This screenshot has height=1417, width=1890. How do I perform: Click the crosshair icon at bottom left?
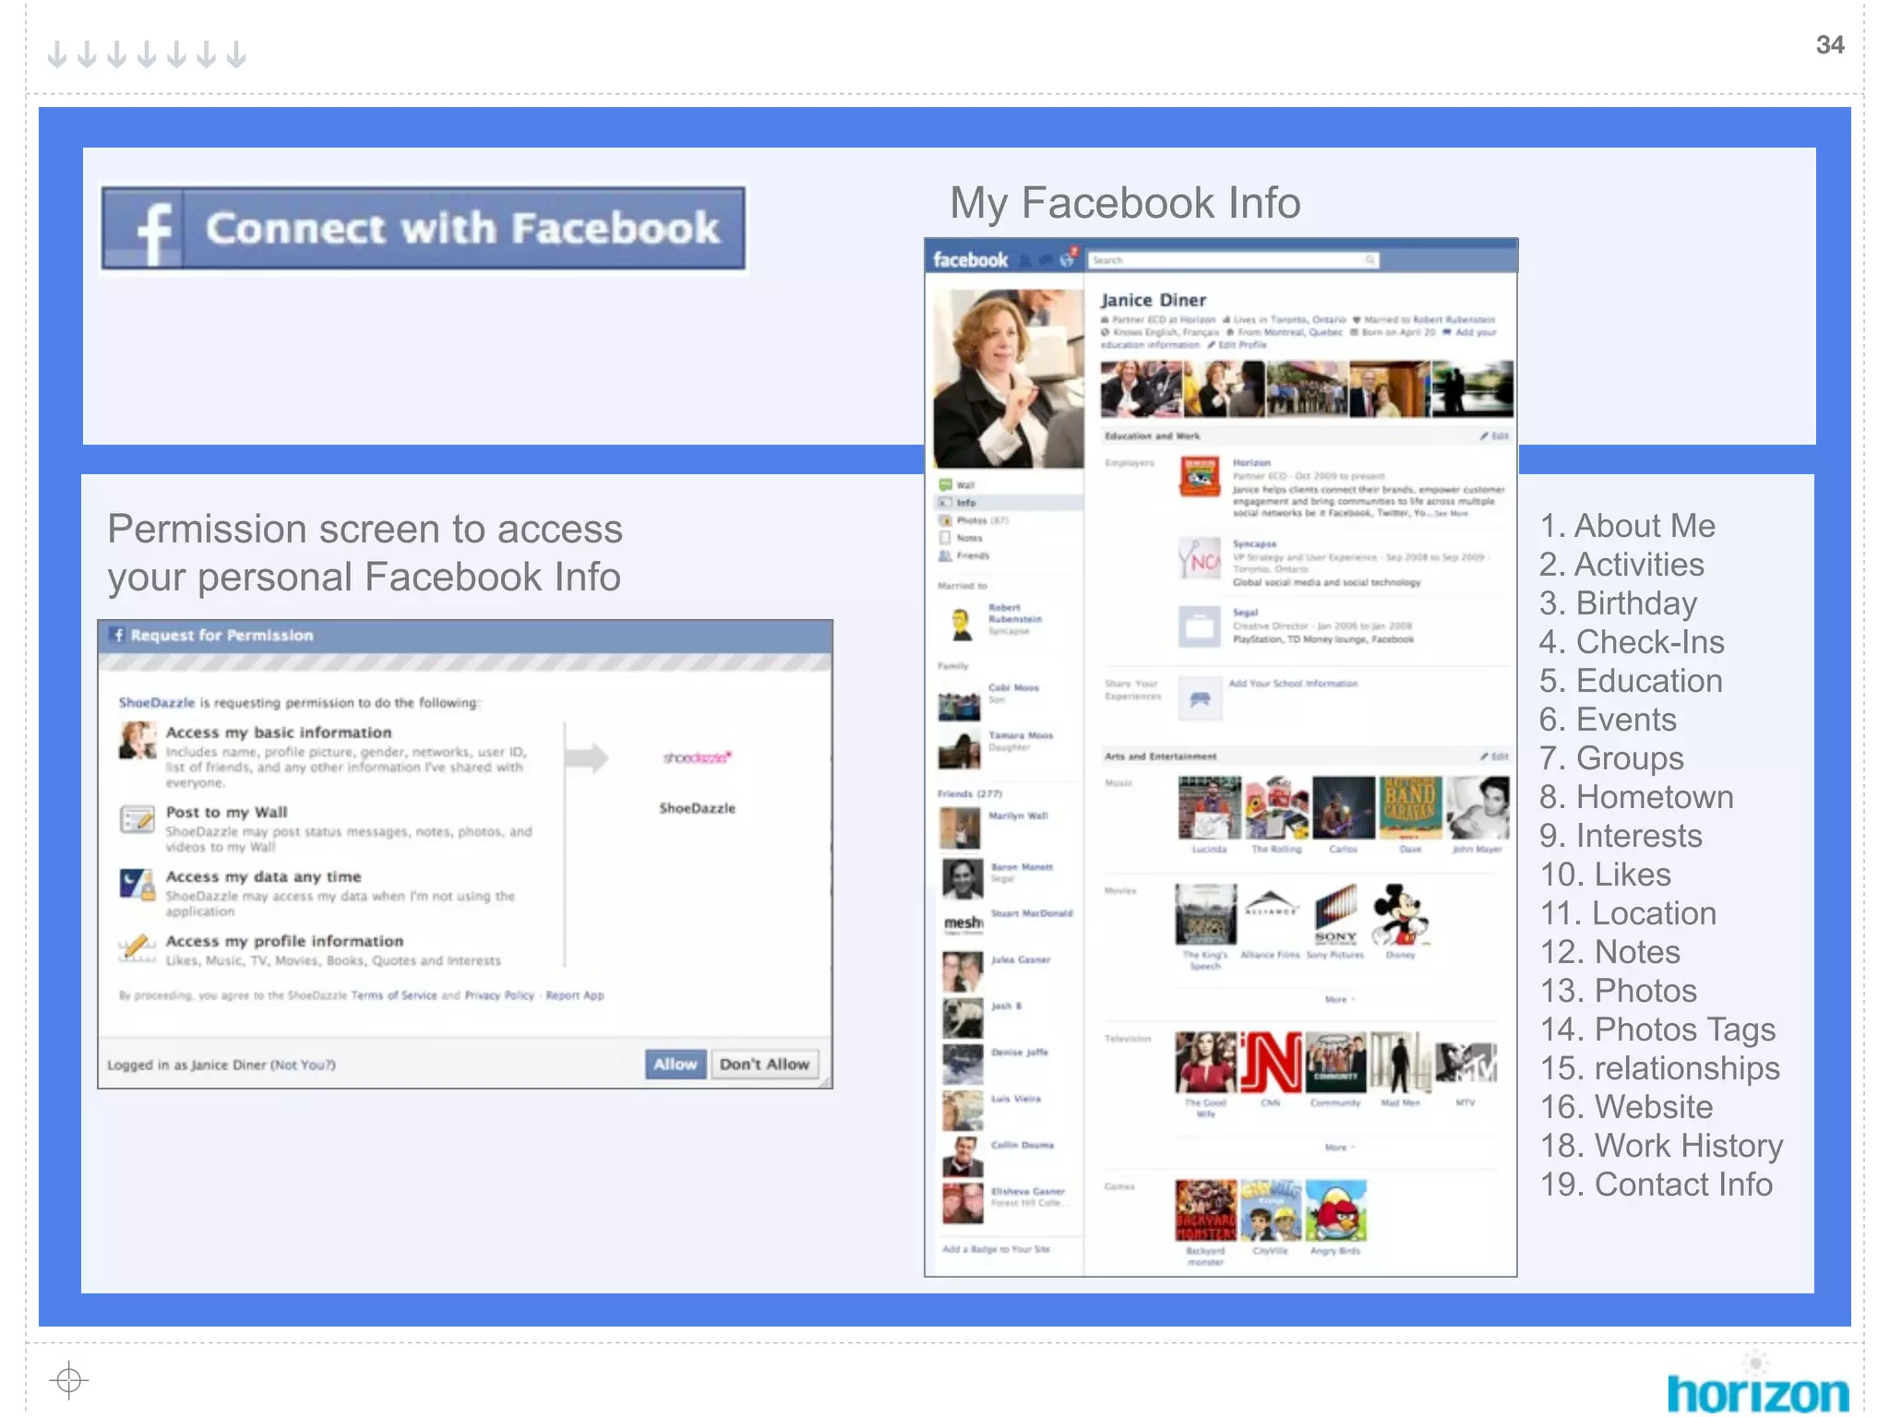69,1381
